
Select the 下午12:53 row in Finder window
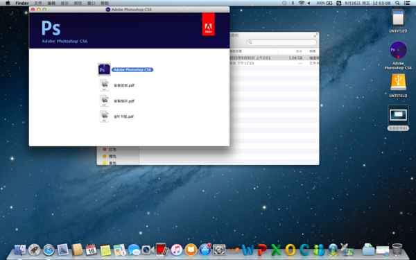(275, 63)
